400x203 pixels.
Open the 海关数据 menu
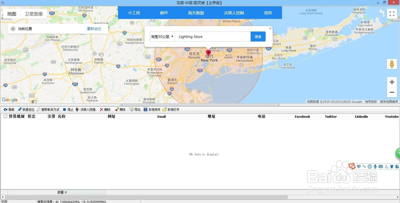(x=196, y=13)
